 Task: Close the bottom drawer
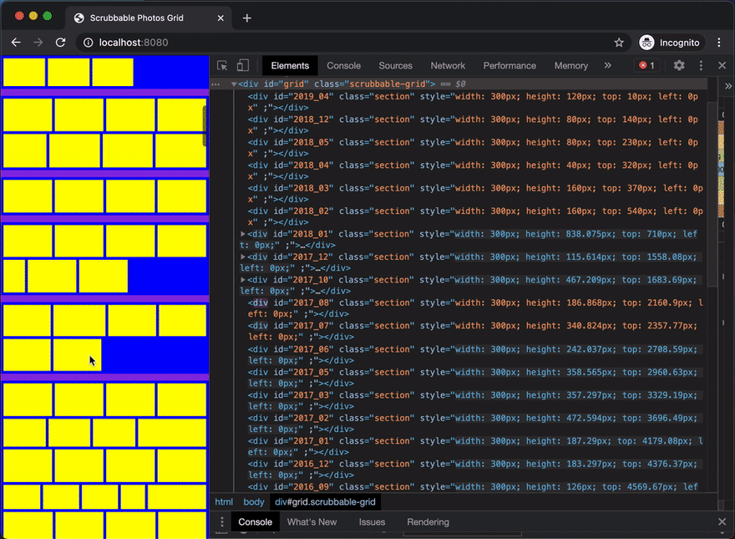[x=722, y=522]
